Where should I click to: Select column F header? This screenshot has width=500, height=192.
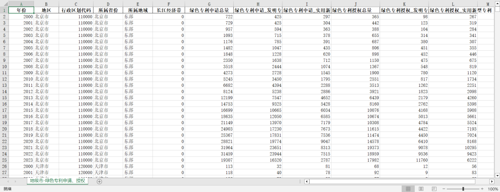(x=169, y=4)
